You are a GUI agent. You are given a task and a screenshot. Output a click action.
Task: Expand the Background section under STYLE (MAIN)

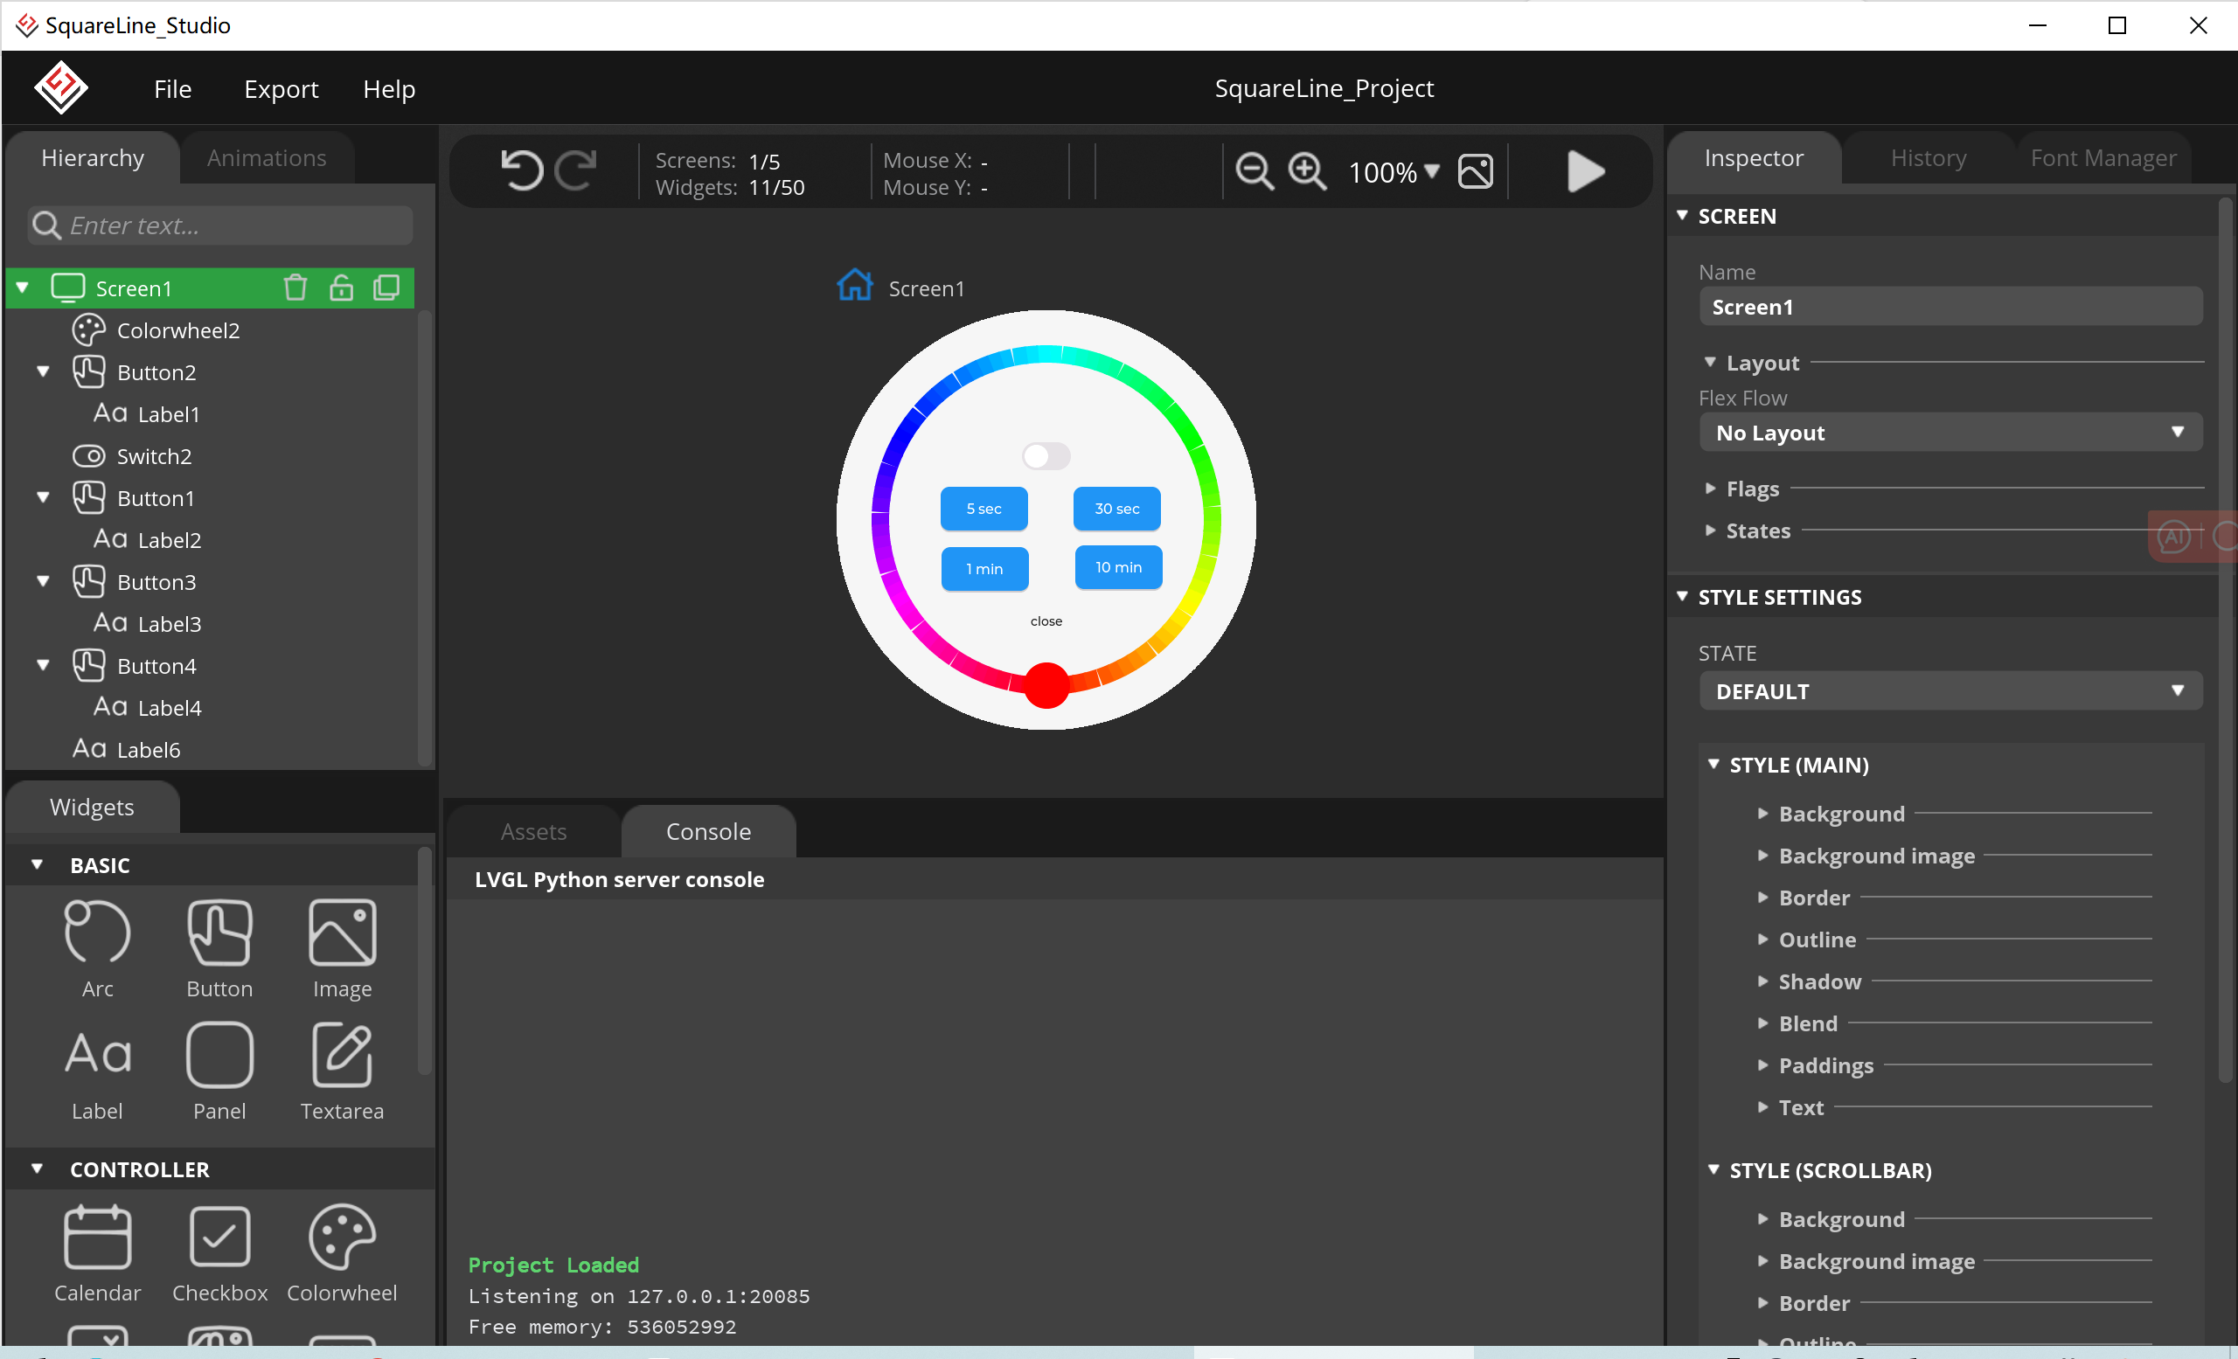coord(1840,814)
